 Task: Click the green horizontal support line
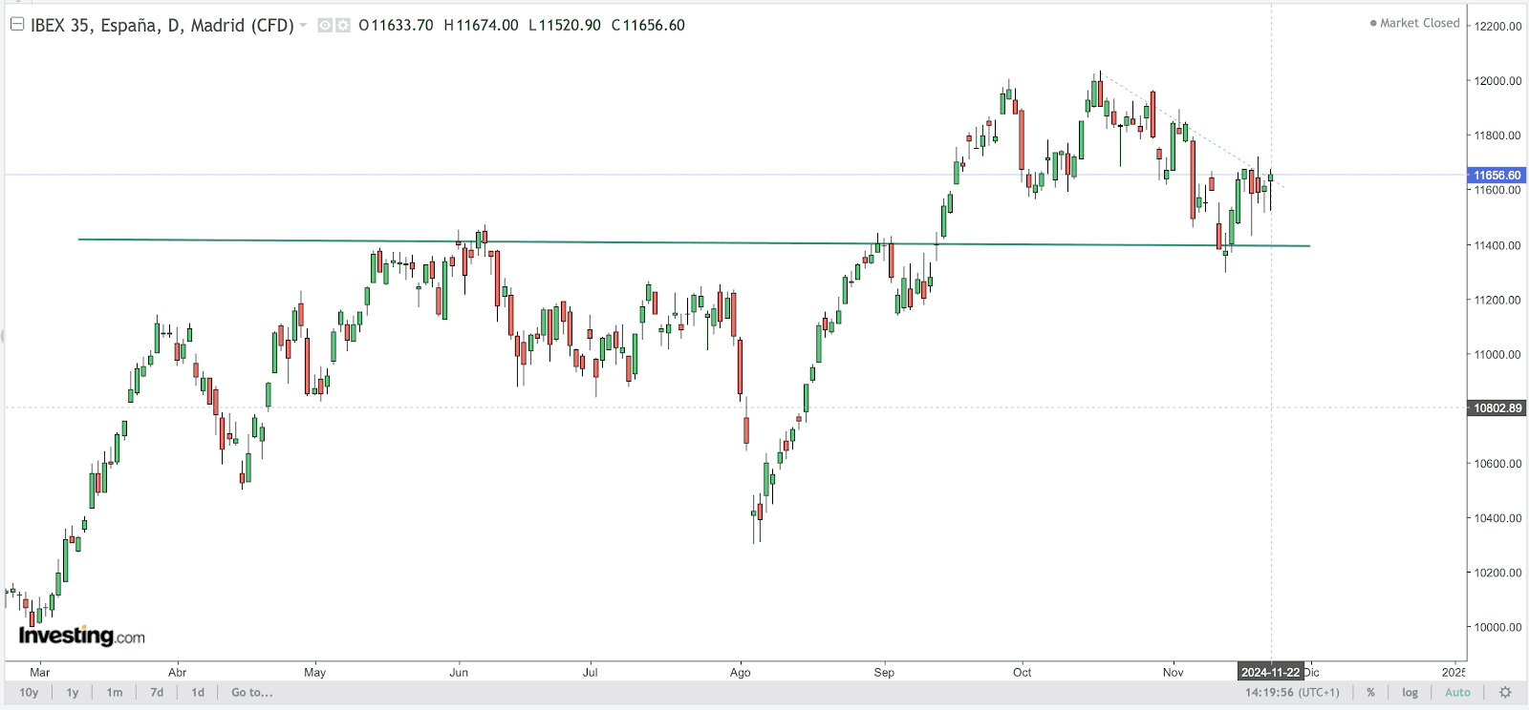pos(694,242)
